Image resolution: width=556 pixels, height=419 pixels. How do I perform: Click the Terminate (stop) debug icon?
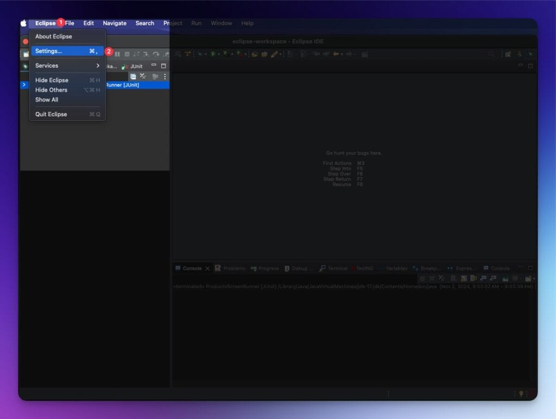click(127, 54)
